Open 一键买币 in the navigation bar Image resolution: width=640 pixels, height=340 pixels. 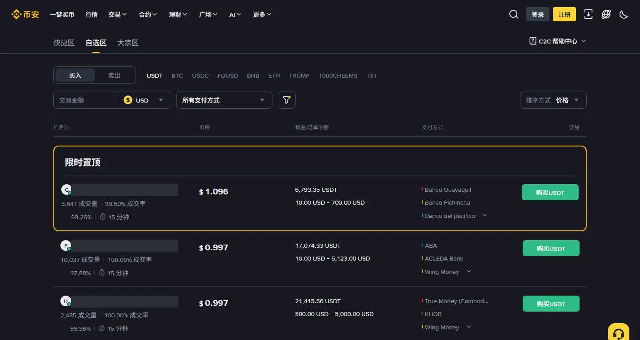click(62, 15)
